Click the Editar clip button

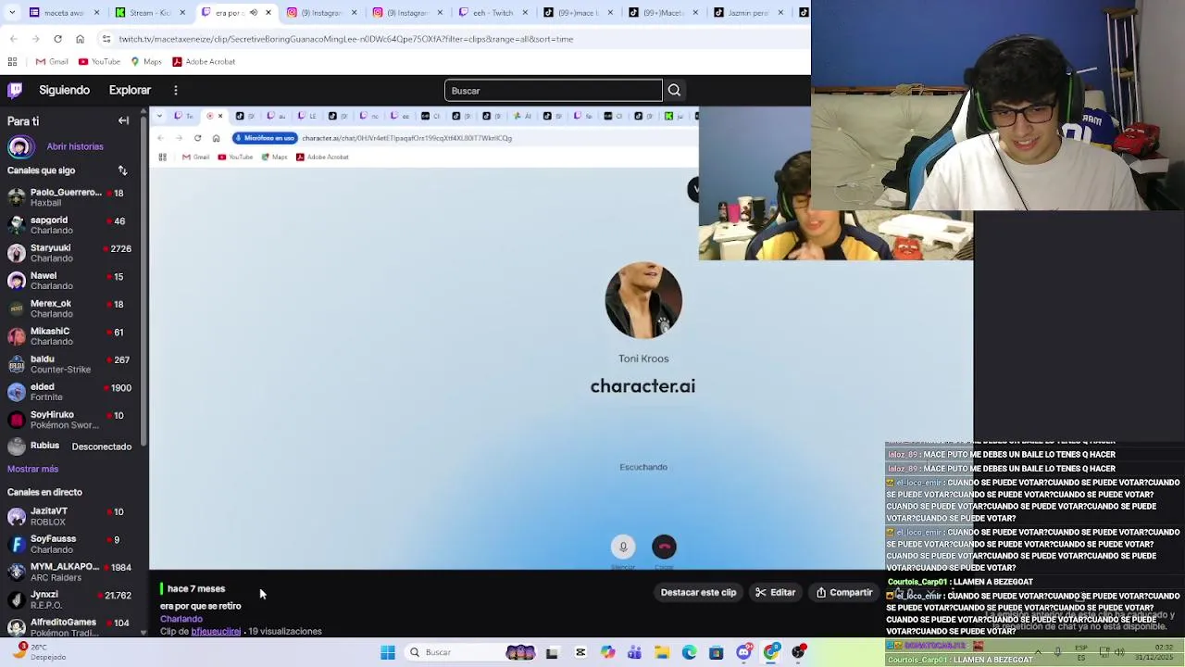[775, 593]
